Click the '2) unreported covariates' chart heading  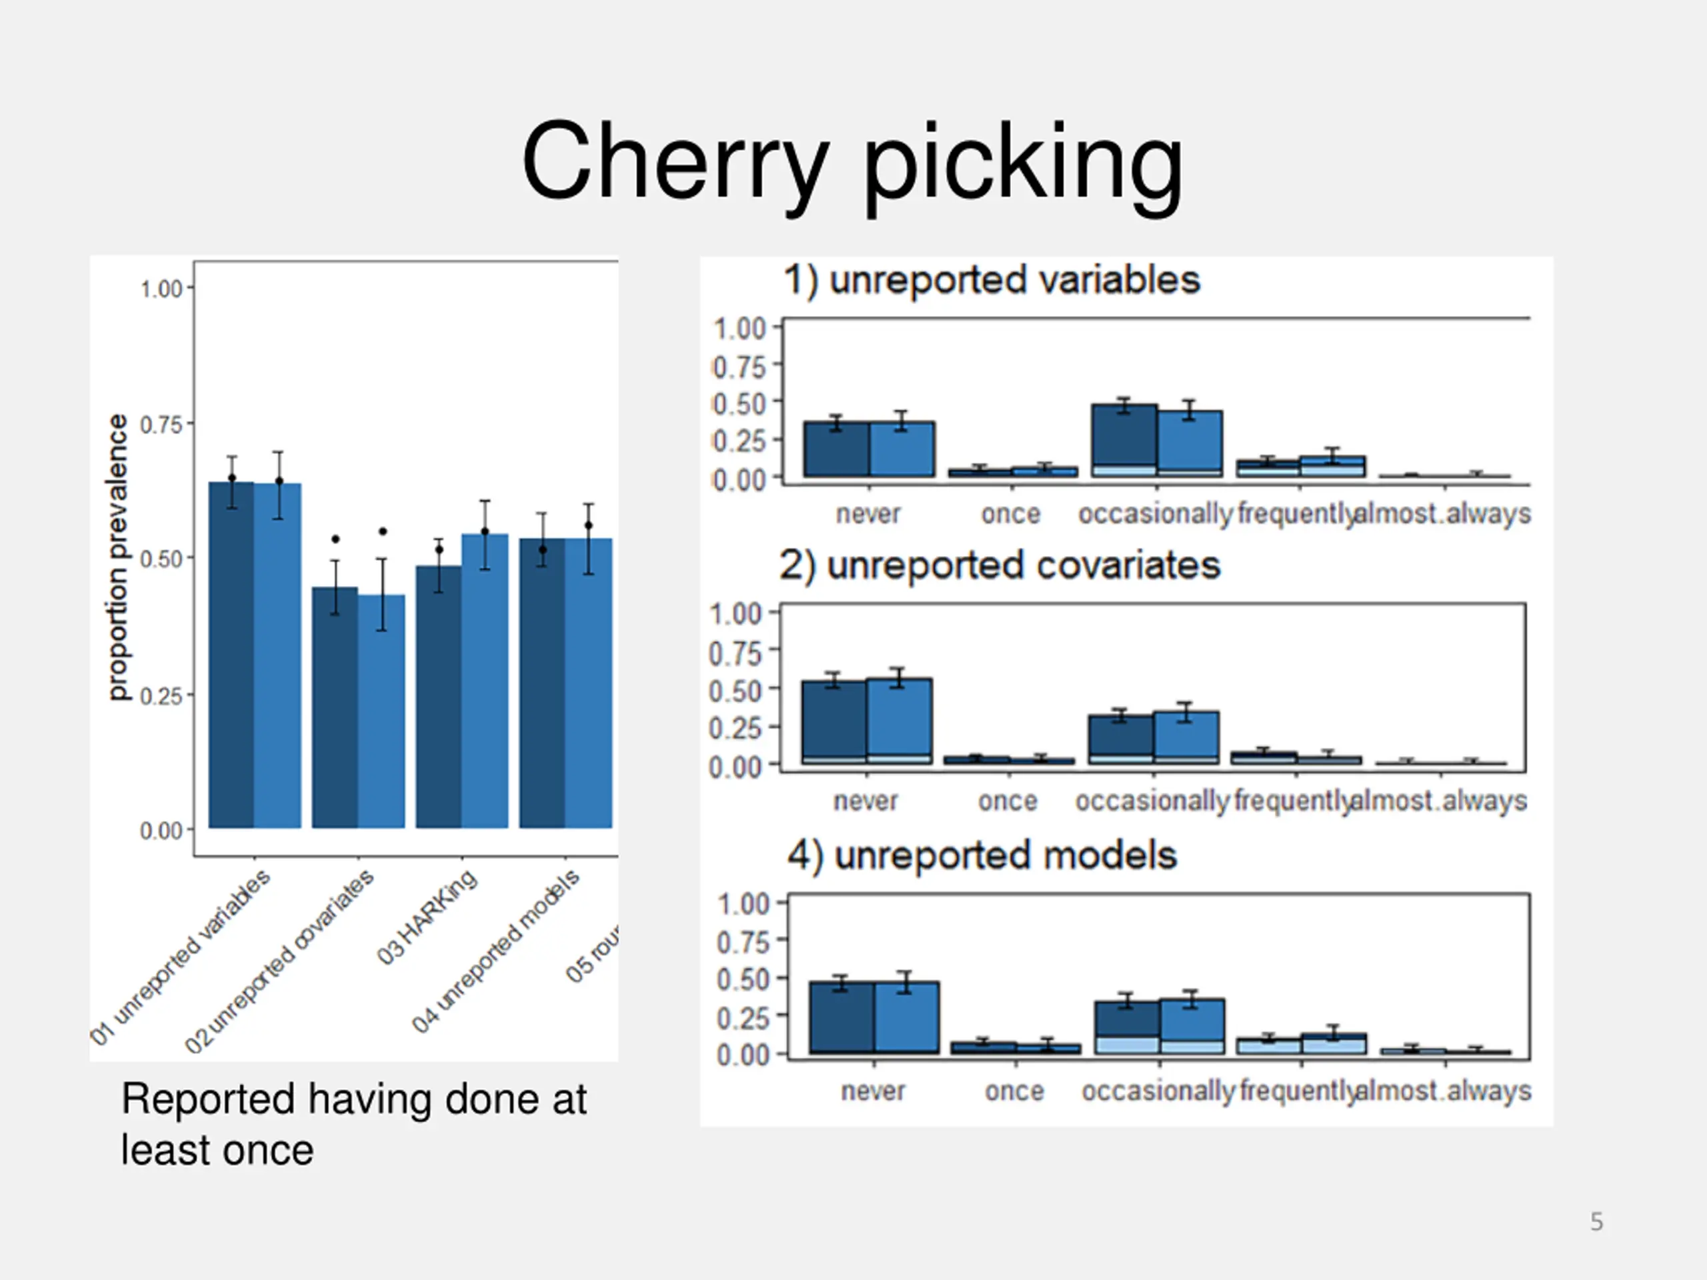tap(1000, 565)
